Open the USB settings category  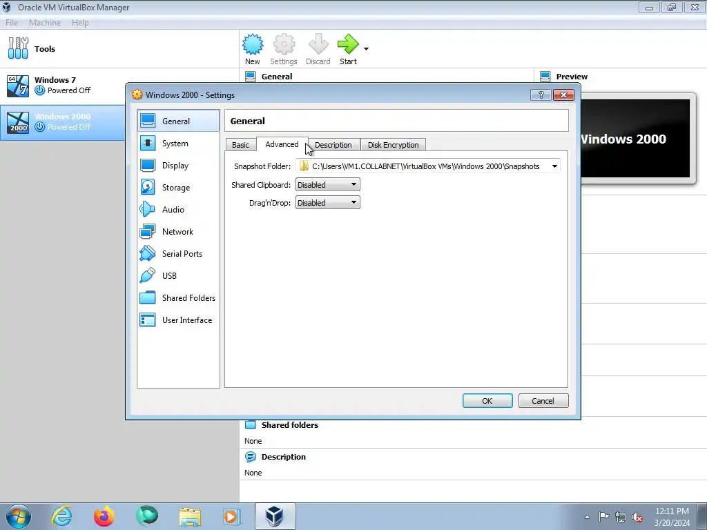(178, 276)
